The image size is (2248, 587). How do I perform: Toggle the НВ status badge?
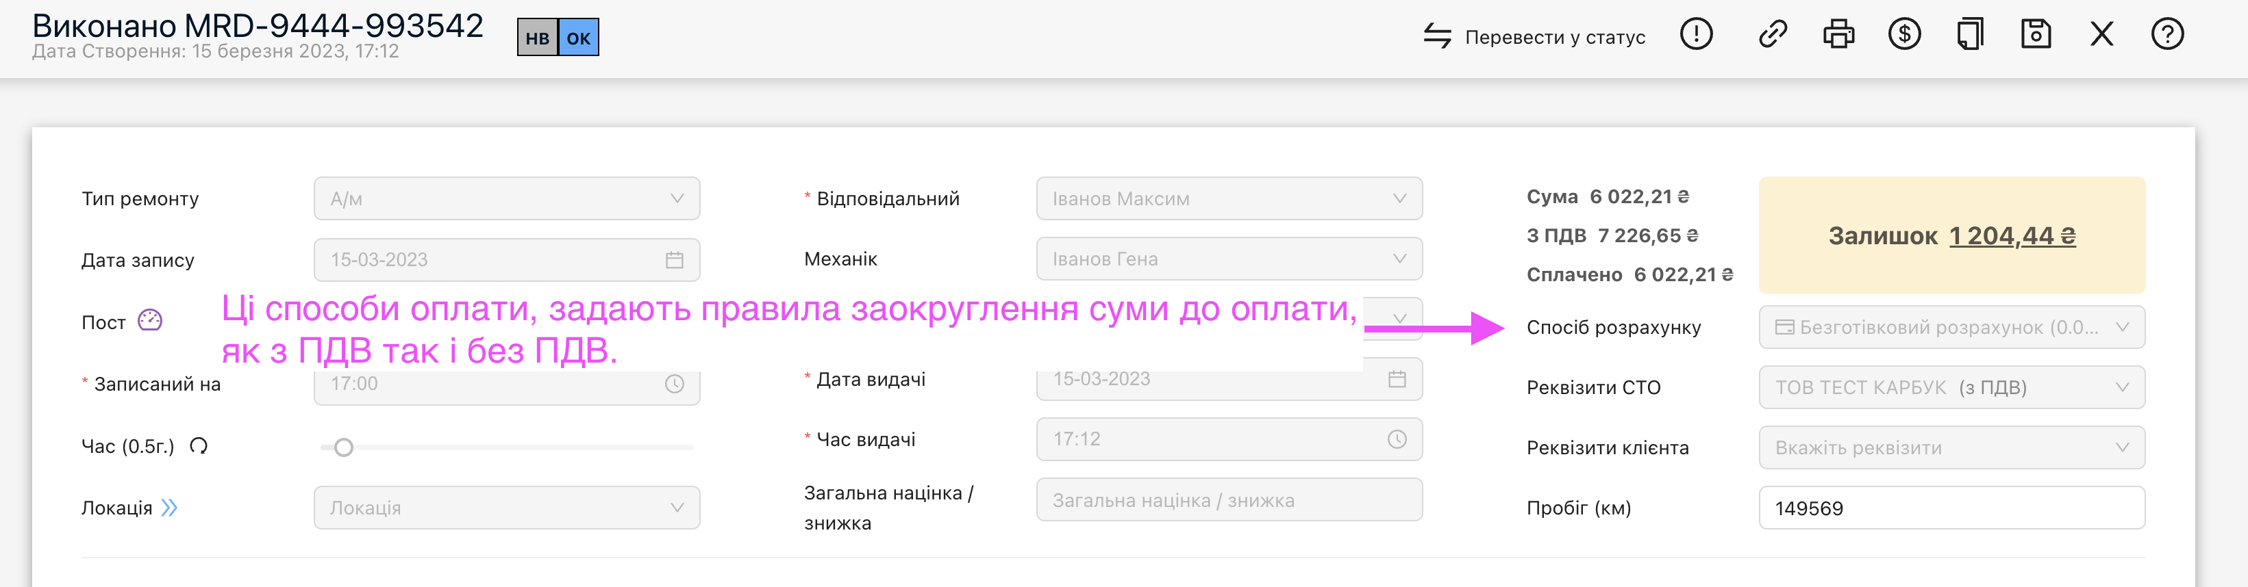(537, 38)
